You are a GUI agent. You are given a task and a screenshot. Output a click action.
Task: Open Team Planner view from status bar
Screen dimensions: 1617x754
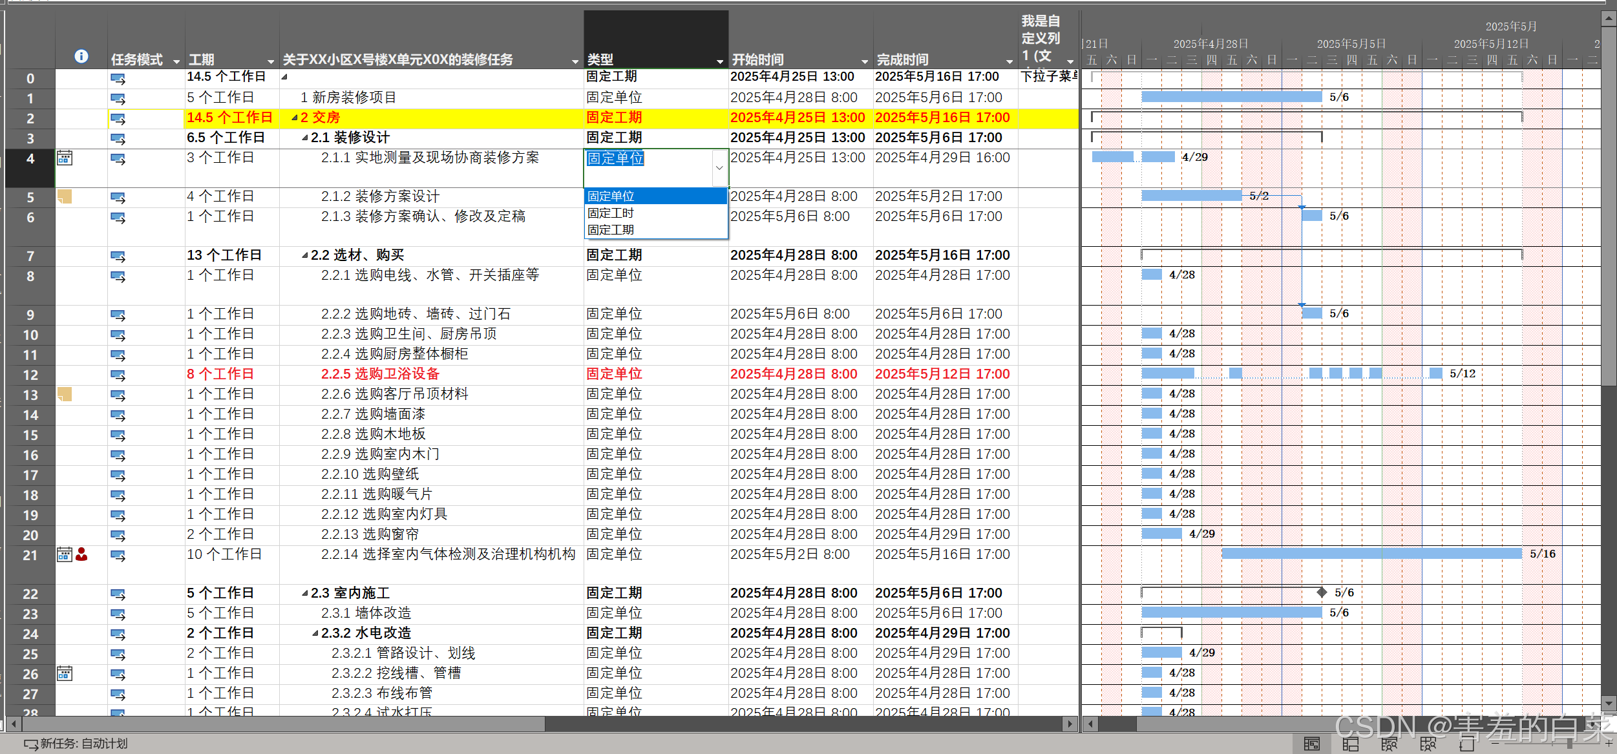[x=1390, y=744]
